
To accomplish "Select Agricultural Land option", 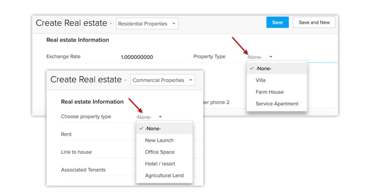I will [x=164, y=176].
